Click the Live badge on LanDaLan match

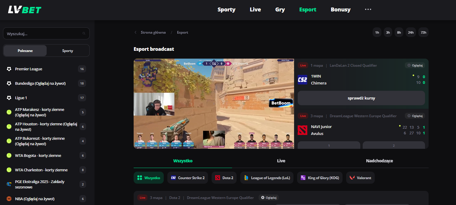tap(303, 66)
